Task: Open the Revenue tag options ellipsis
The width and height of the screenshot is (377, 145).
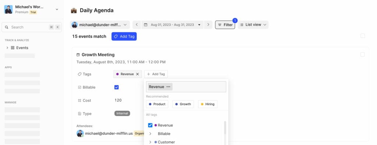Action: pyautogui.click(x=168, y=87)
